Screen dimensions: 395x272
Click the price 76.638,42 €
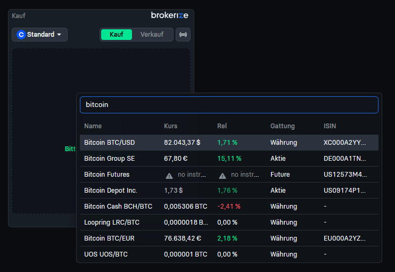click(x=183, y=238)
